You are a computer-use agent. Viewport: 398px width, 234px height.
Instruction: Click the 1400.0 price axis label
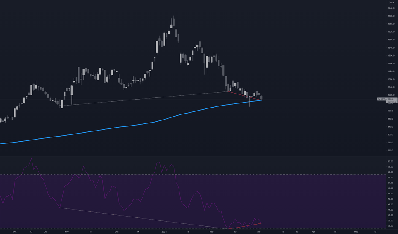tap(391, 16)
